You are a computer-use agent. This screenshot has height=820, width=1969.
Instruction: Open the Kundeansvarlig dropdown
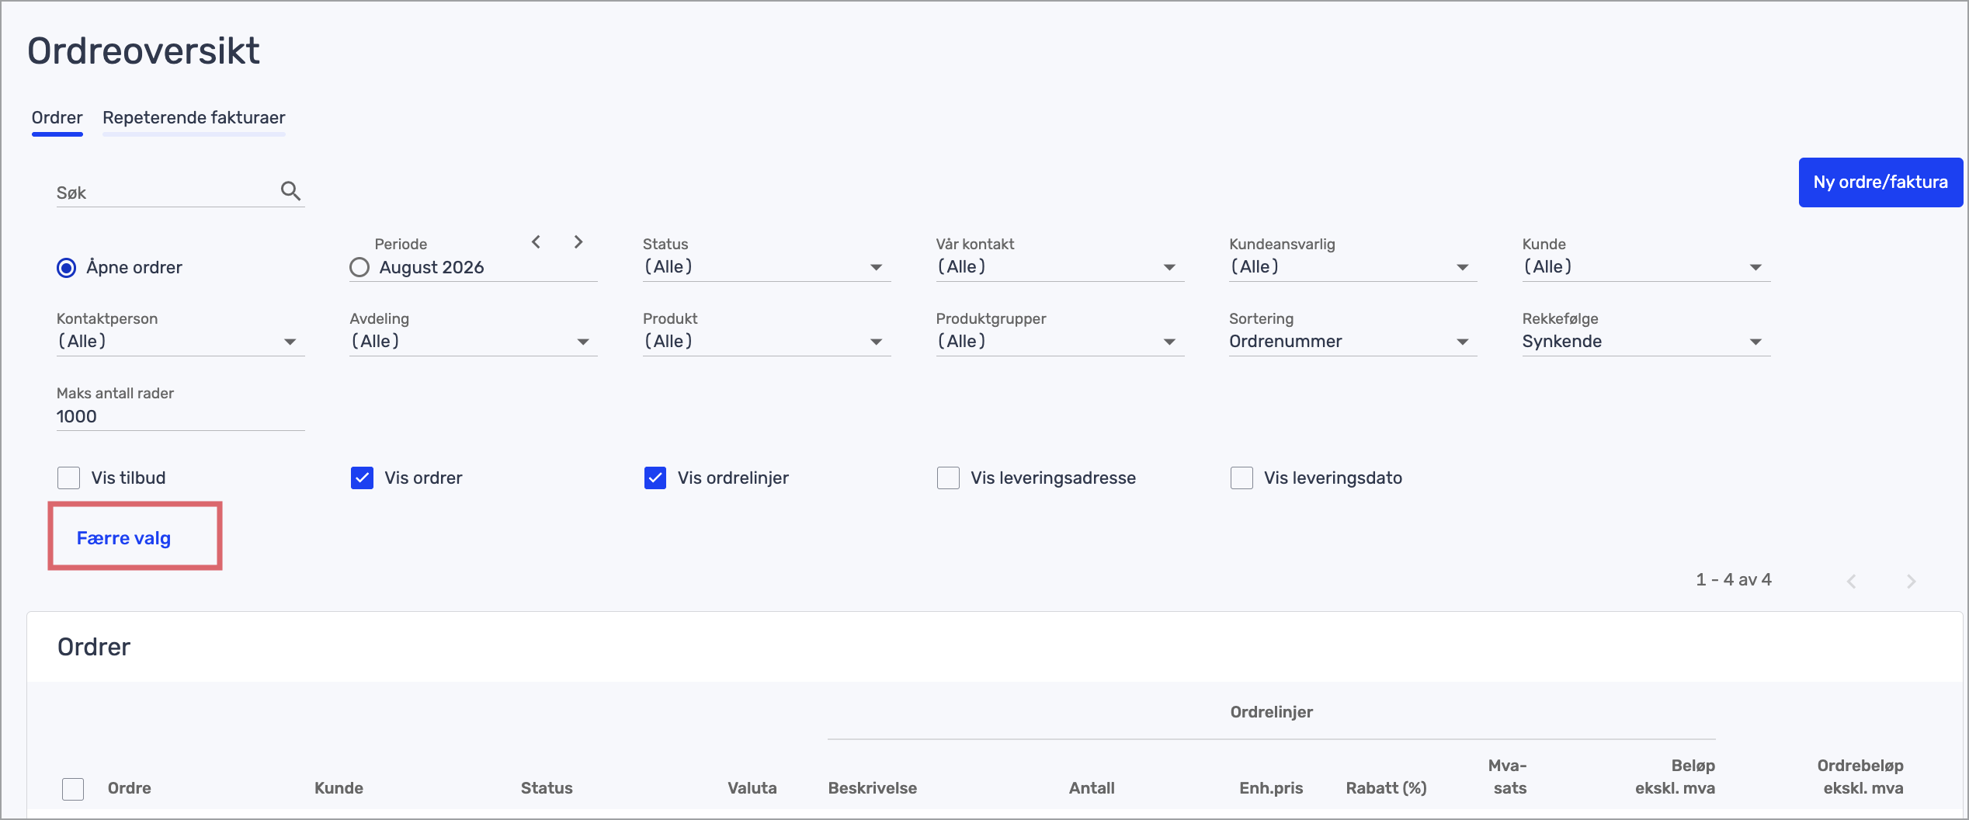1353,267
